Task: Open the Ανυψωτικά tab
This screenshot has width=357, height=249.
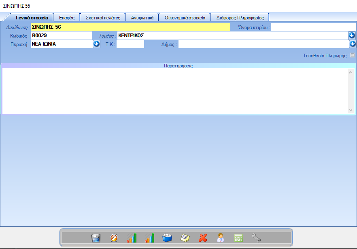Action: pos(142,18)
